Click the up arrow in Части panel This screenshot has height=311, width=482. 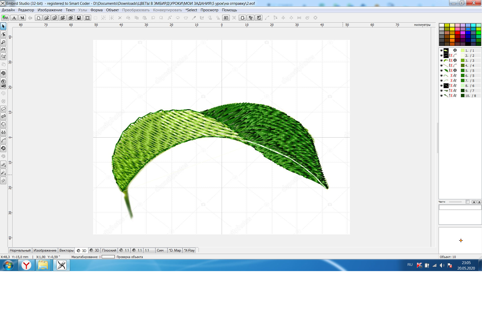(474, 202)
